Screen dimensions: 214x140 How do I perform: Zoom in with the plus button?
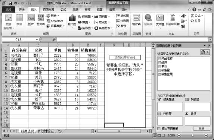tap(206, 136)
